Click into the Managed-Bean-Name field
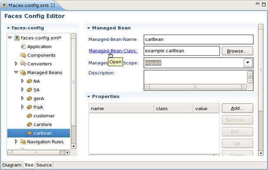Screen dimensions: 268x170 pyautogui.click(x=198, y=39)
